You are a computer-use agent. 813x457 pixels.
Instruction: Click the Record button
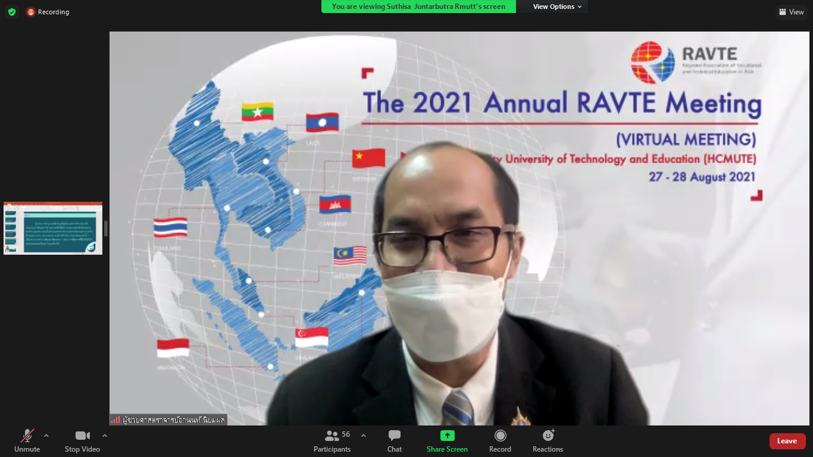click(x=500, y=441)
